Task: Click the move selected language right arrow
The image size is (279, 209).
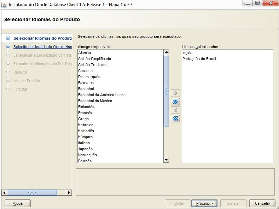Action: [x=175, y=93]
